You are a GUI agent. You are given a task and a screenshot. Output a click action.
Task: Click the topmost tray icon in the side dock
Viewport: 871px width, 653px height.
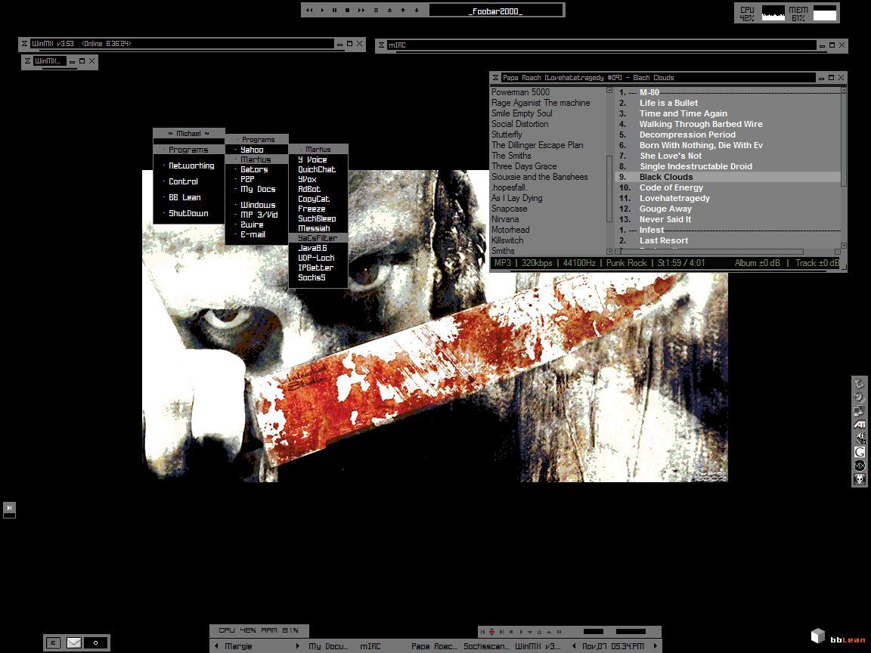860,384
